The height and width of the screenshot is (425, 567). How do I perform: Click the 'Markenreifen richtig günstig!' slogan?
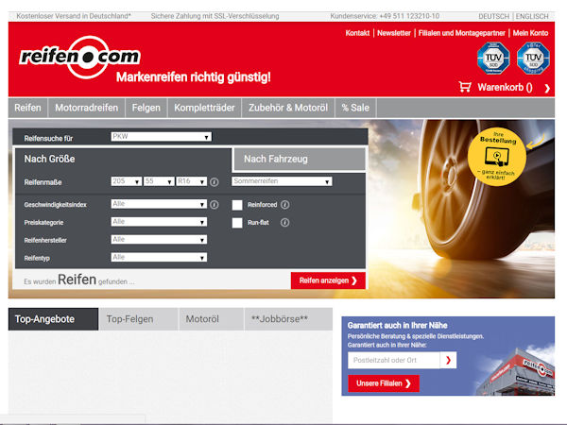click(x=194, y=77)
